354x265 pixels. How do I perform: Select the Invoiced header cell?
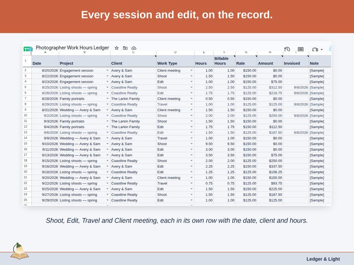296,61
